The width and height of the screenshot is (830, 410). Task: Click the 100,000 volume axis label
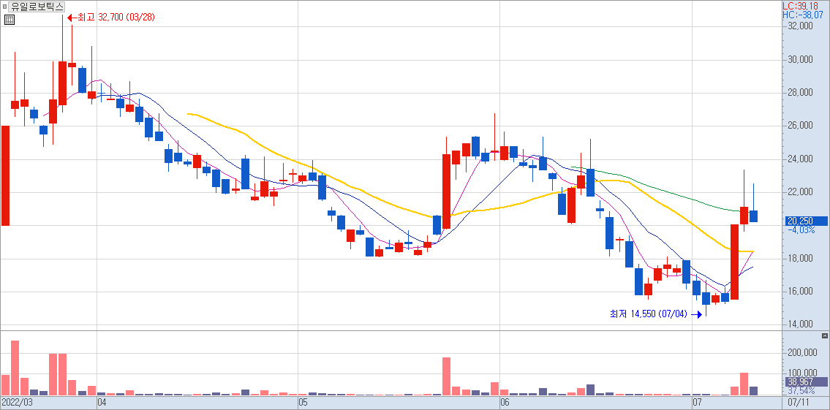(802, 373)
